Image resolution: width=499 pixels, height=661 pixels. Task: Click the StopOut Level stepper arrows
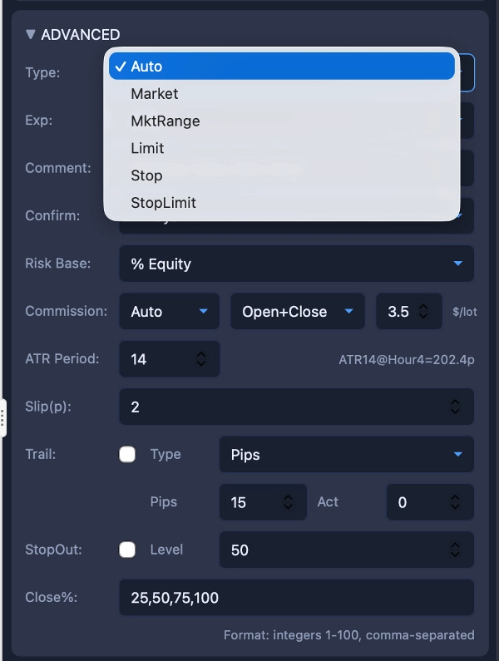pyautogui.click(x=455, y=550)
